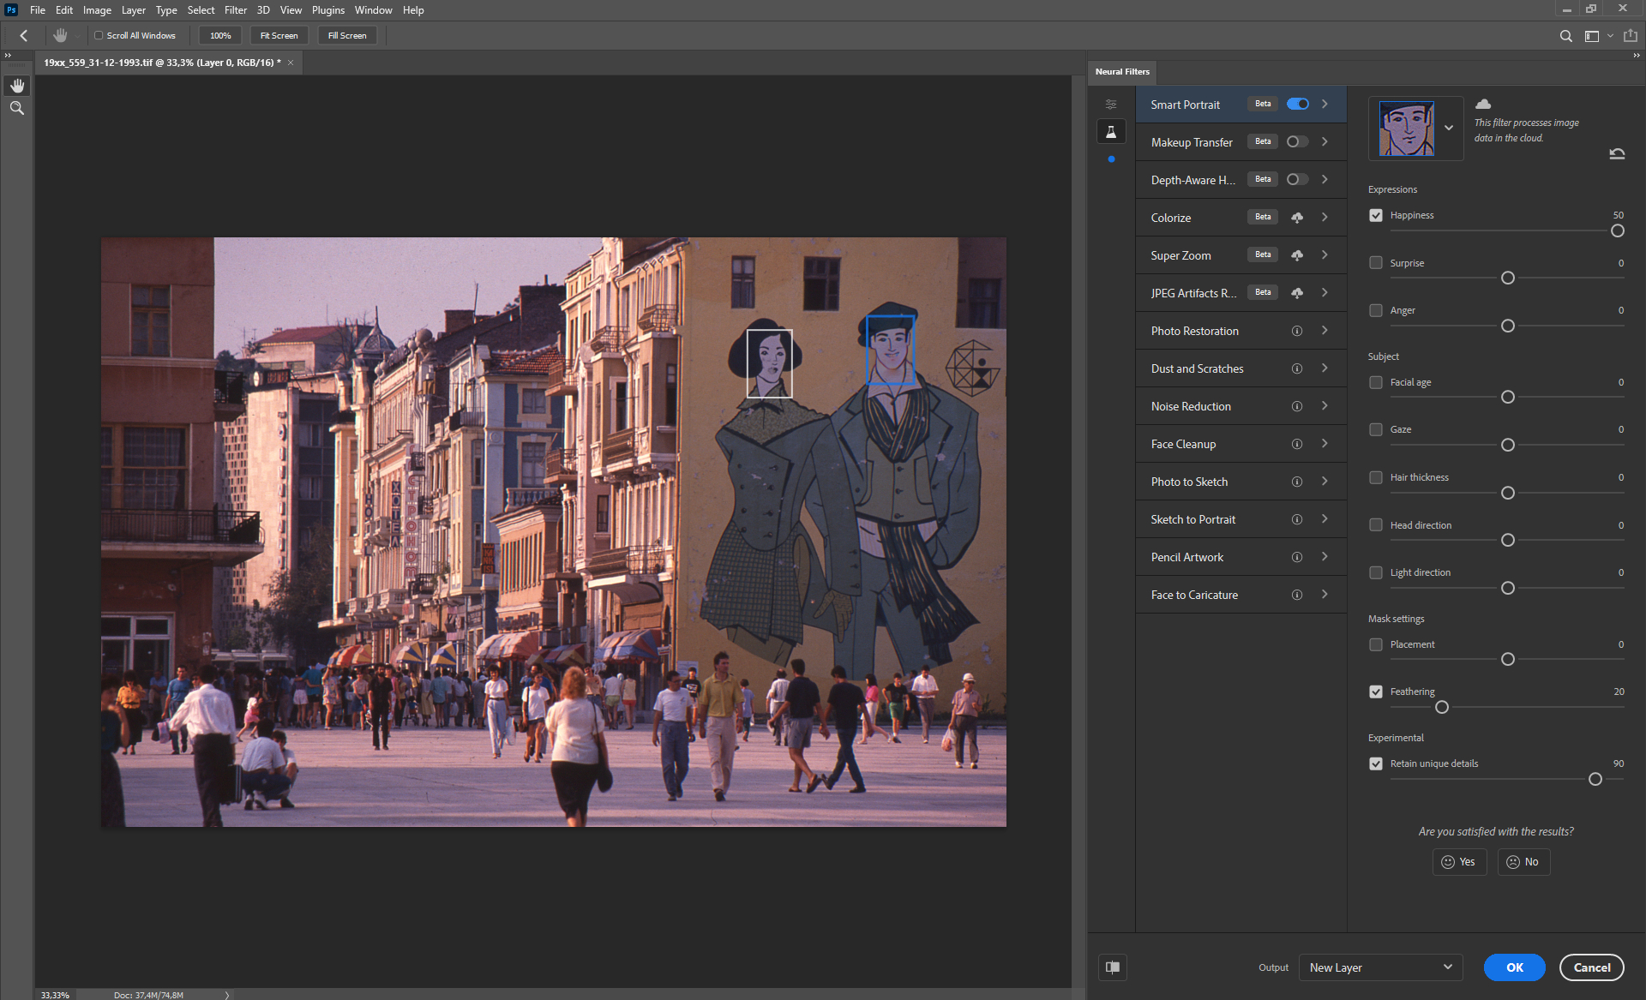The height and width of the screenshot is (1000, 1646).
Task: Check the Surprise expression checkbox
Action: [1376, 263]
